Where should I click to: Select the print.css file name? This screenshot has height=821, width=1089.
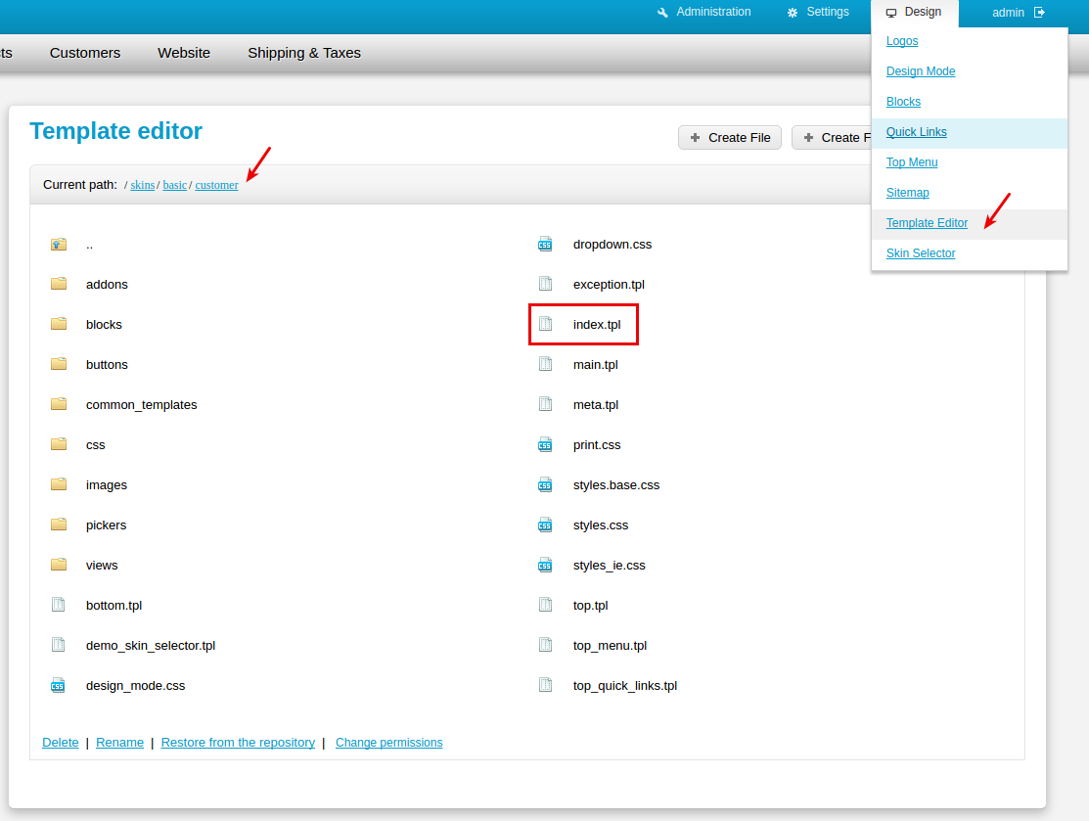(x=597, y=445)
